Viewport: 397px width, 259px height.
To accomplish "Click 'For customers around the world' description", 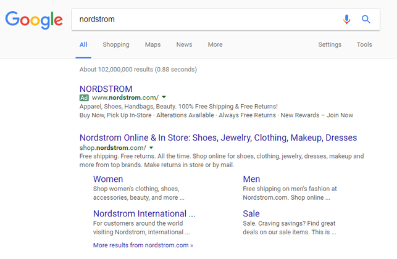I will click(x=141, y=228).
